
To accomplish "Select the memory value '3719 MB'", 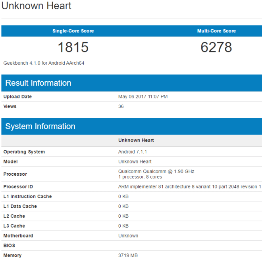I will pyautogui.click(x=128, y=255).
